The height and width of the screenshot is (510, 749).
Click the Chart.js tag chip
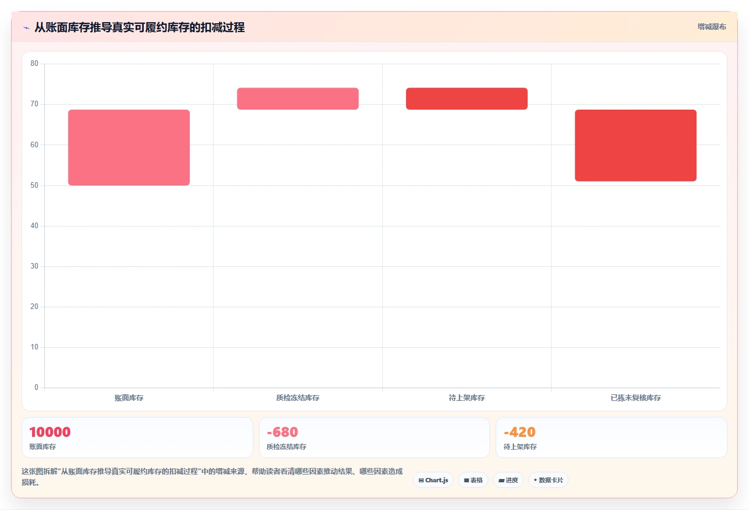(433, 480)
